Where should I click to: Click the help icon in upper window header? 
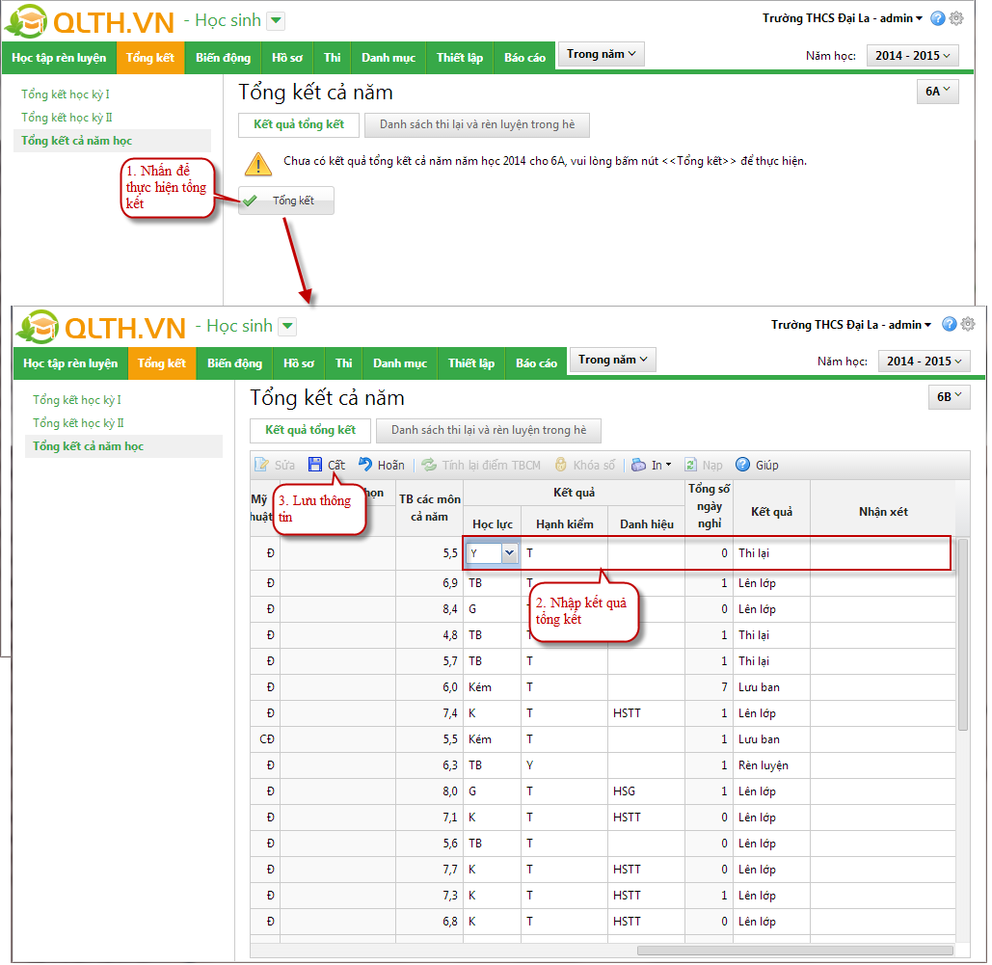coord(938,18)
